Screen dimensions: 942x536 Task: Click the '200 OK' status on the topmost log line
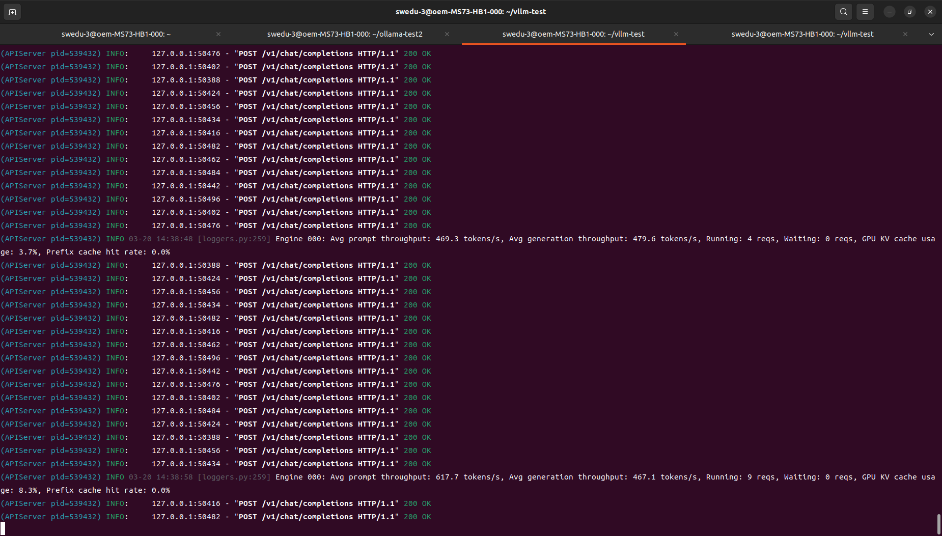(x=418, y=53)
